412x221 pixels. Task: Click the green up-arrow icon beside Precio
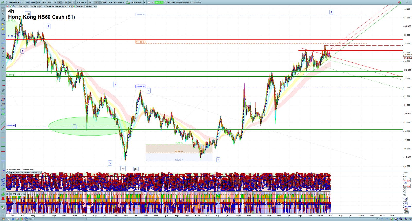(11, 6)
